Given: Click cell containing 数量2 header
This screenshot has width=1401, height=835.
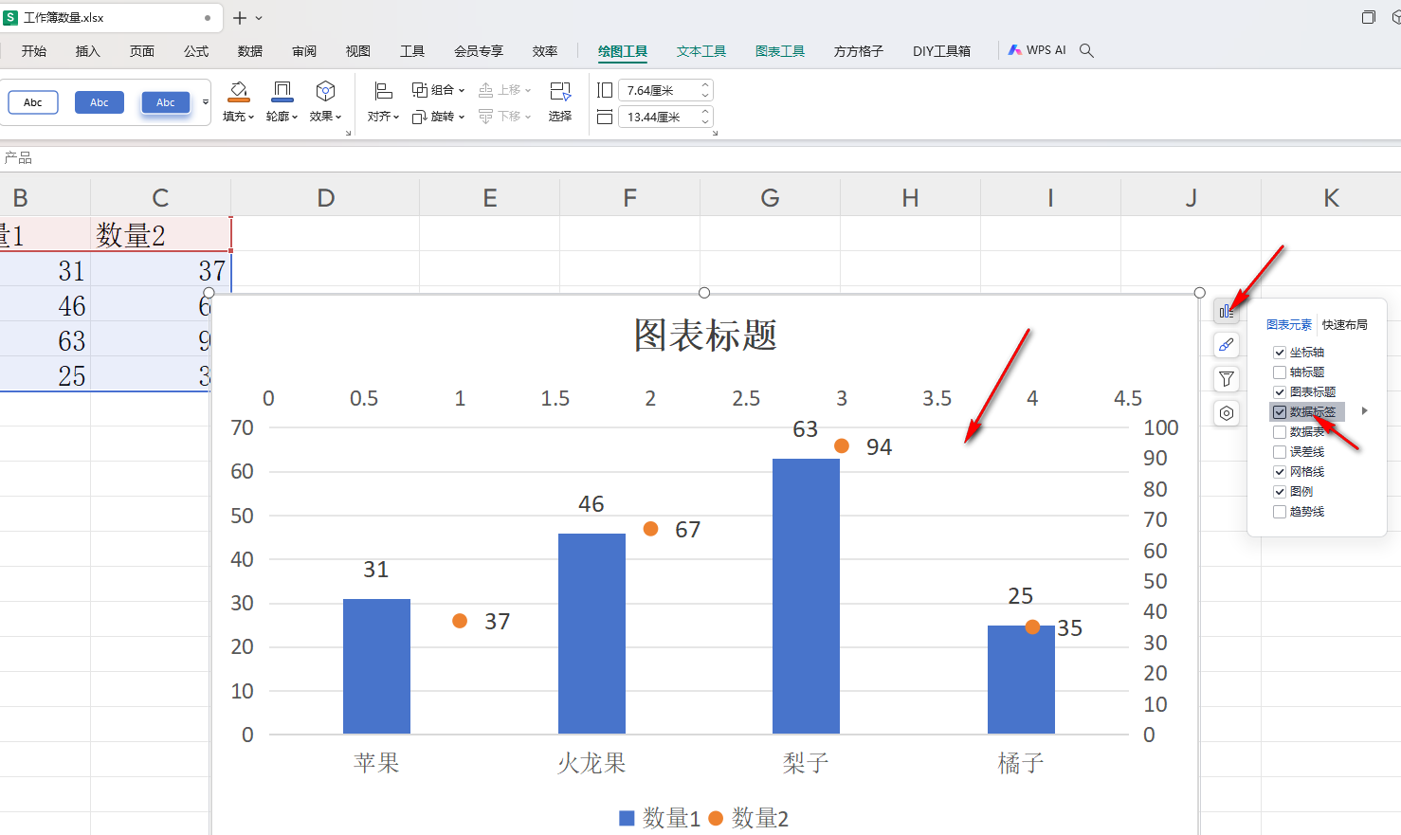Looking at the screenshot, I should [x=160, y=234].
